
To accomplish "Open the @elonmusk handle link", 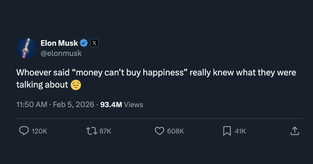I will 61,53.
